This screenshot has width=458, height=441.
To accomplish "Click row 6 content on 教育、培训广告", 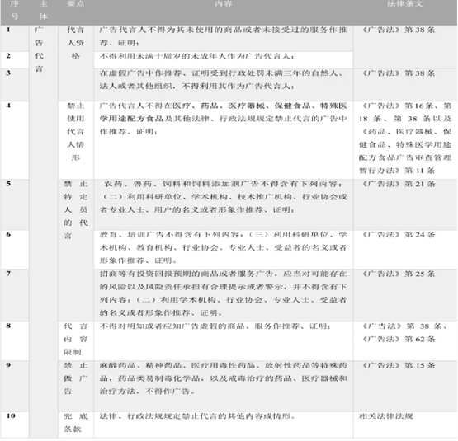I will [223, 247].
